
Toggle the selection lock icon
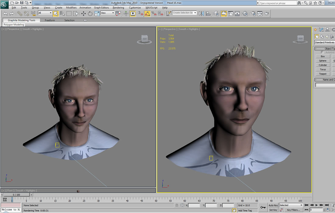tap(177, 205)
